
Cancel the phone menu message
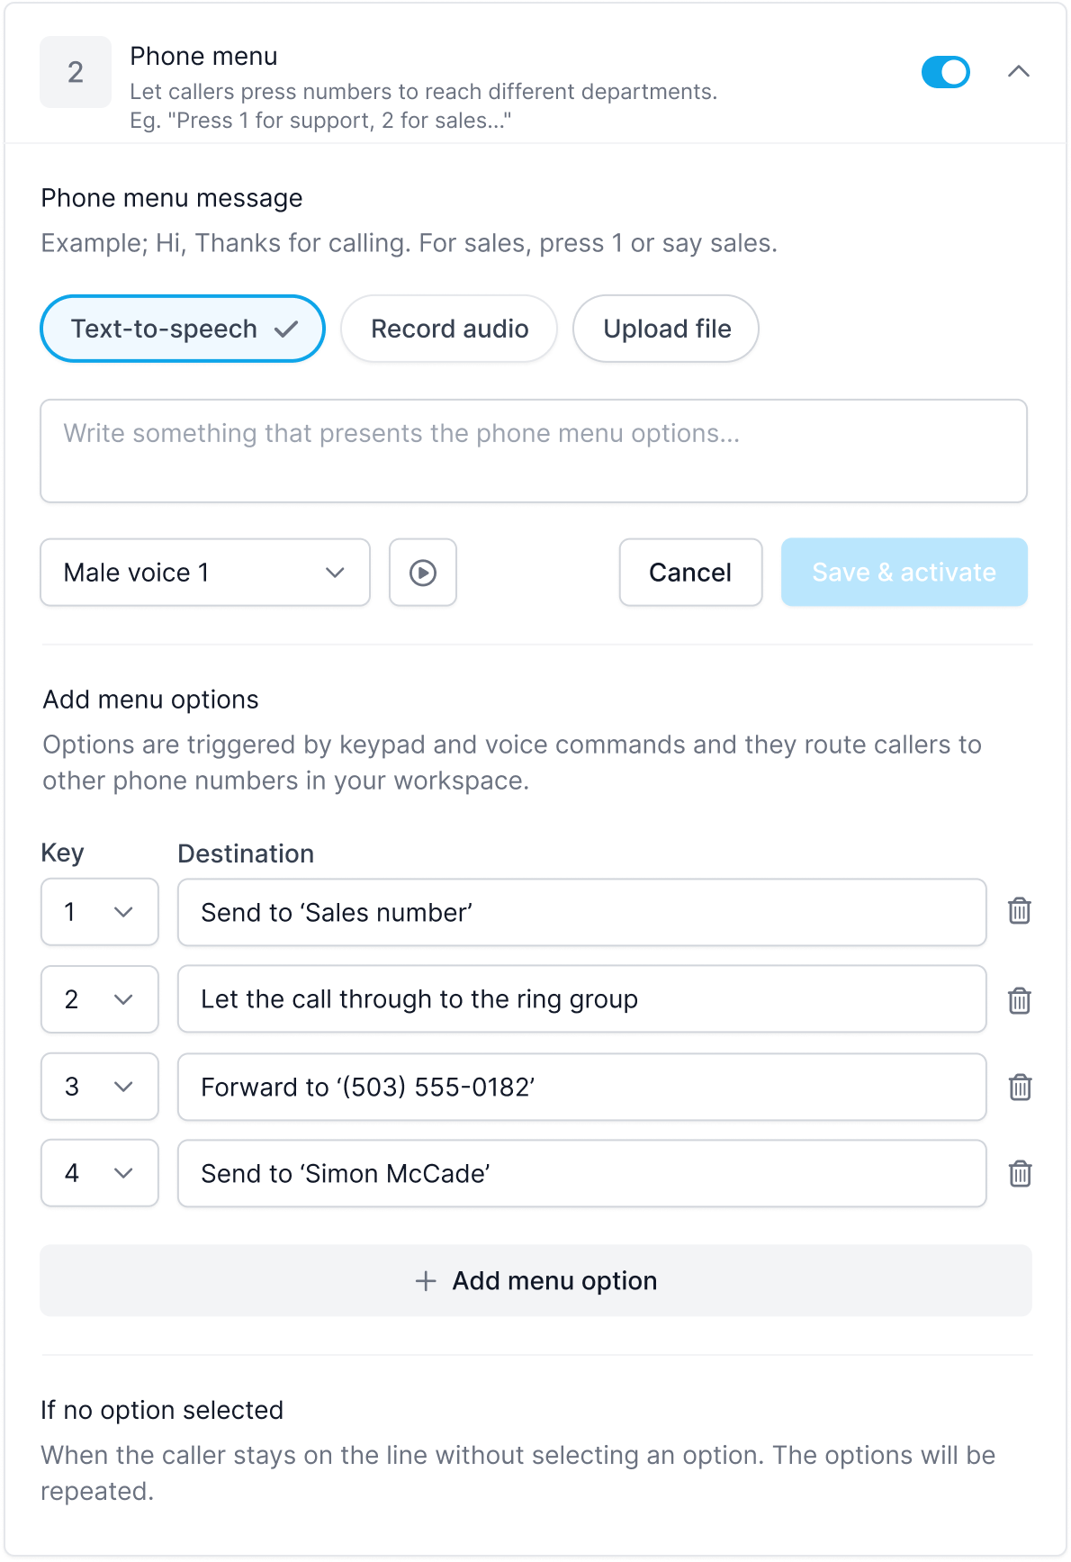click(x=690, y=573)
